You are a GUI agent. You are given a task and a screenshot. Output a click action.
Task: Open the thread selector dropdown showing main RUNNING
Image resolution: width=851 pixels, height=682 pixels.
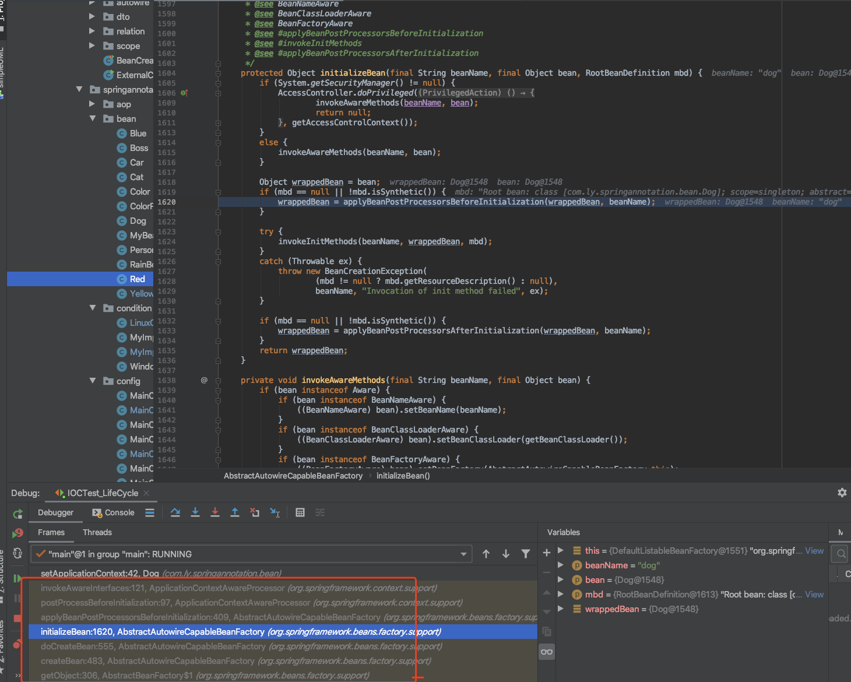pos(251,554)
